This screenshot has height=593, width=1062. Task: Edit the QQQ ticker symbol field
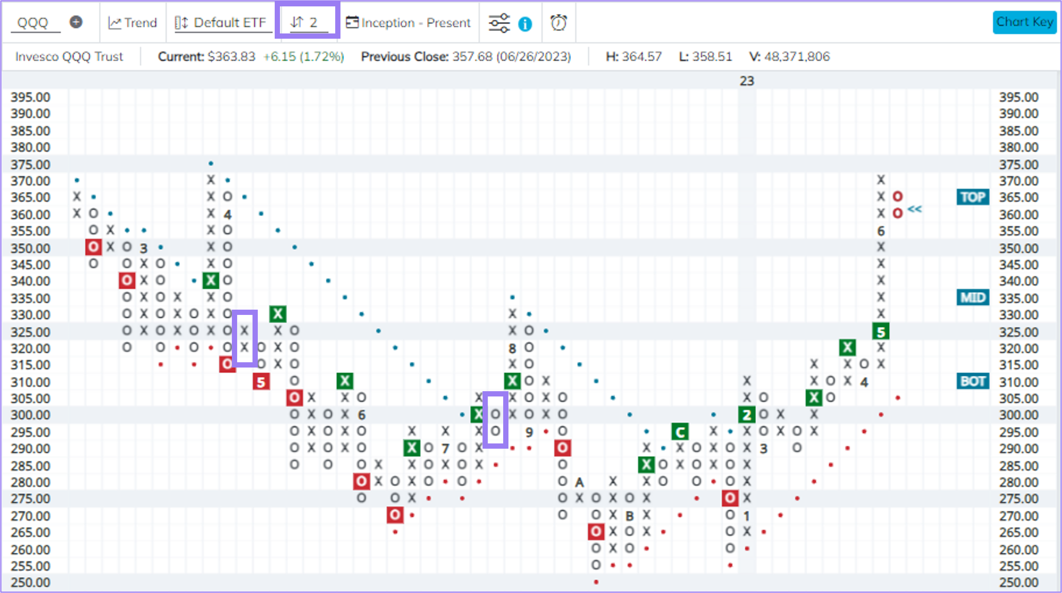(35, 23)
